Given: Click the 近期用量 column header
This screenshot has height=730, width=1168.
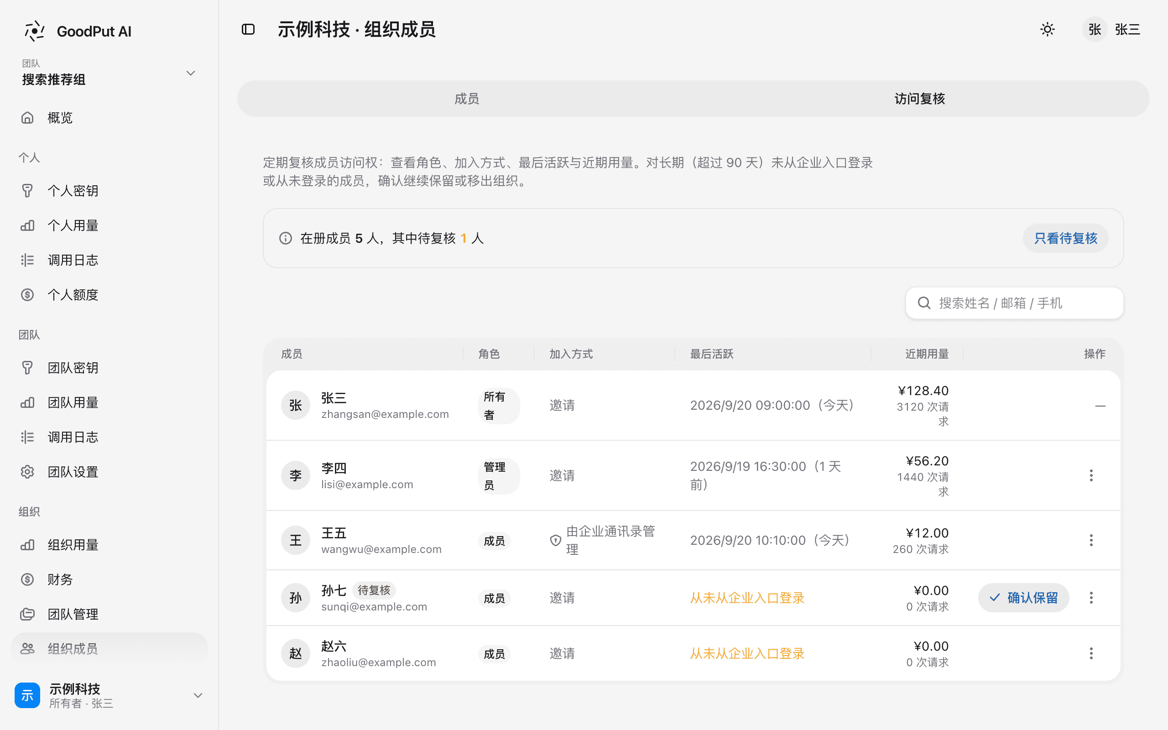Looking at the screenshot, I should pos(927,354).
